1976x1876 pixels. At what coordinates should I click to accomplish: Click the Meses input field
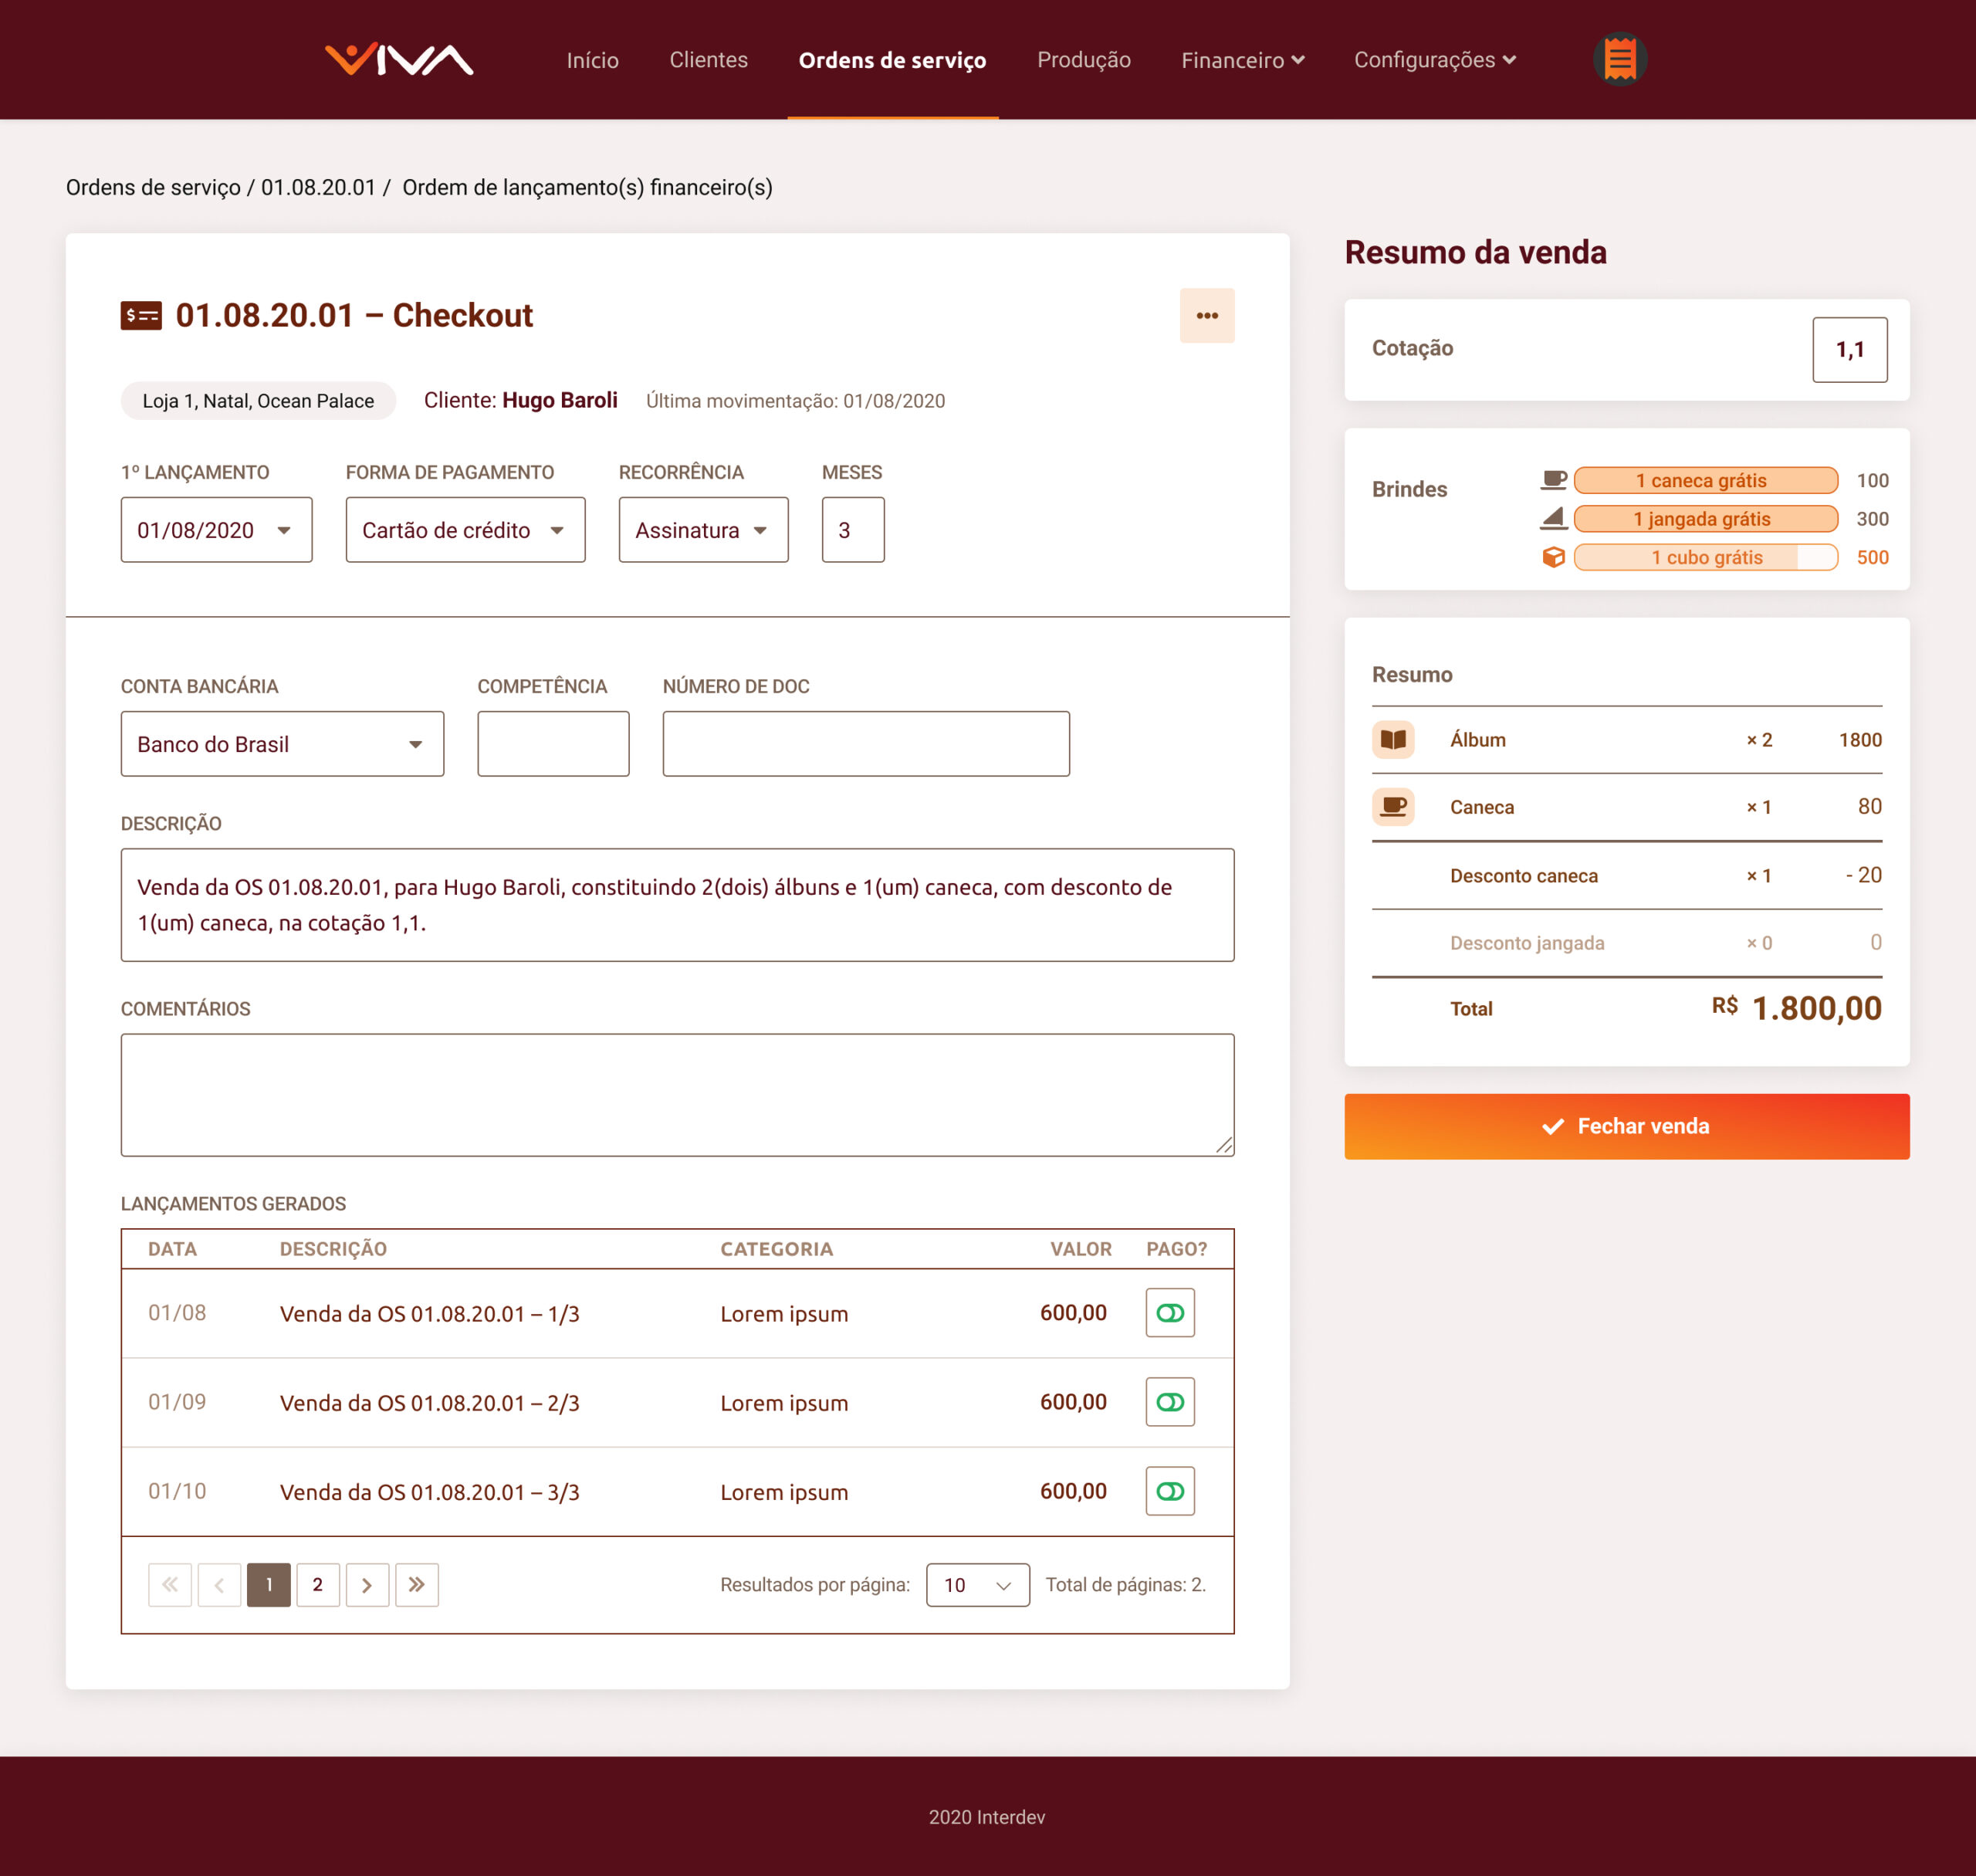(853, 530)
